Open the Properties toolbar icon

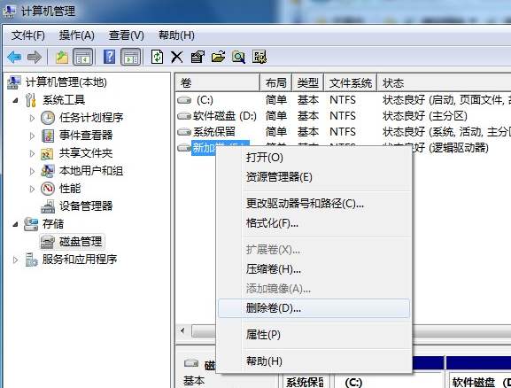click(197, 57)
